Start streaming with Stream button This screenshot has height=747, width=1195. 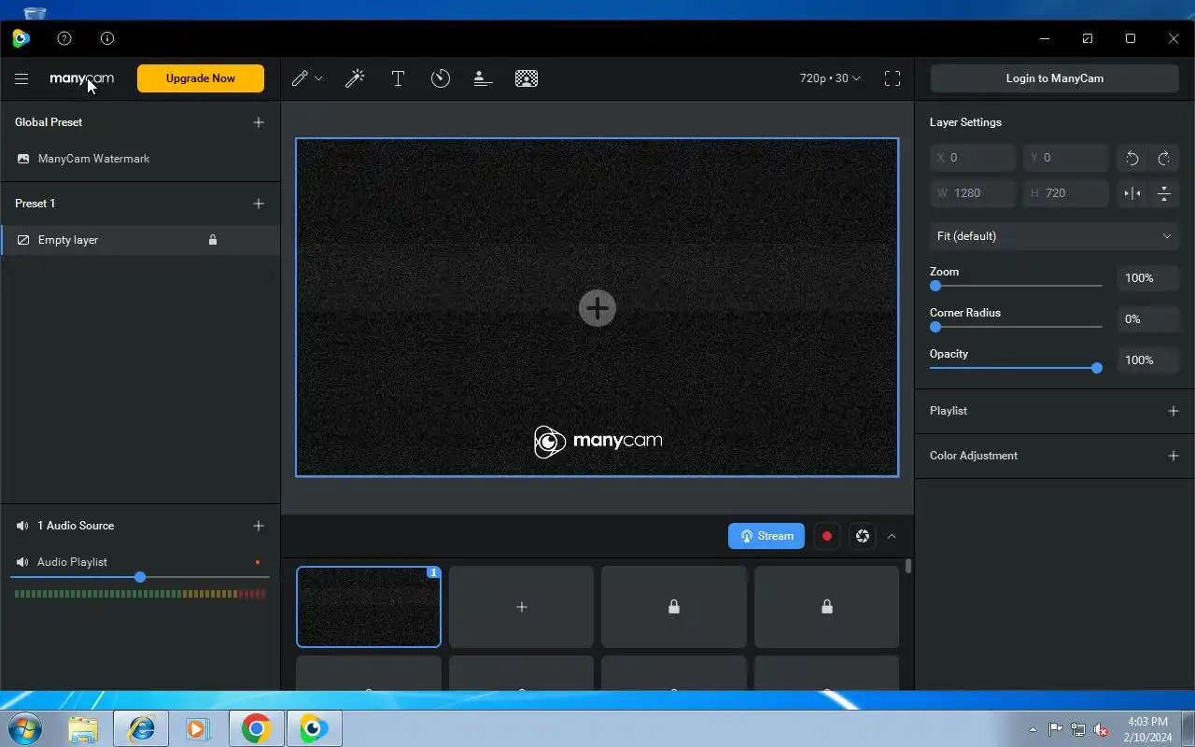pyautogui.click(x=766, y=536)
